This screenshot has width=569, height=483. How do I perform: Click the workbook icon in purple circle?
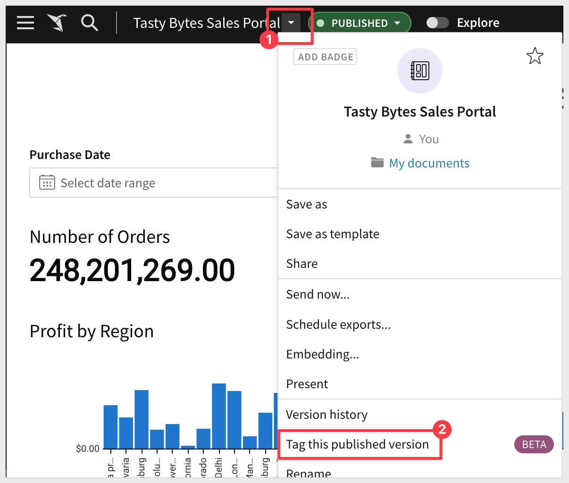click(419, 71)
